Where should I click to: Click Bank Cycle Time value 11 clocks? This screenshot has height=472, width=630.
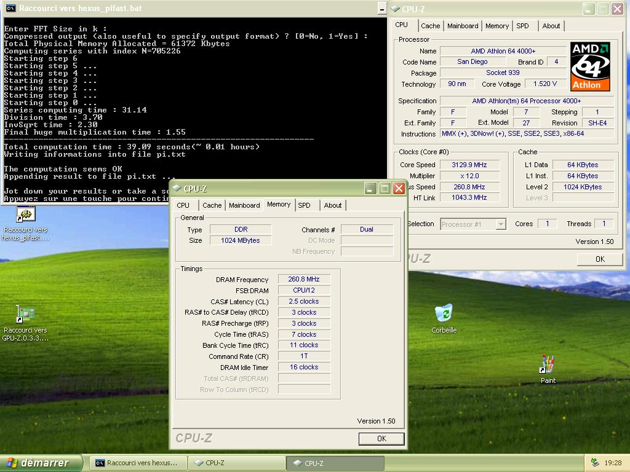(304, 345)
